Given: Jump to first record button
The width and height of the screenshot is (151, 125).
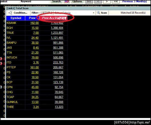Looking at the screenshot, I should click(89, 2).
